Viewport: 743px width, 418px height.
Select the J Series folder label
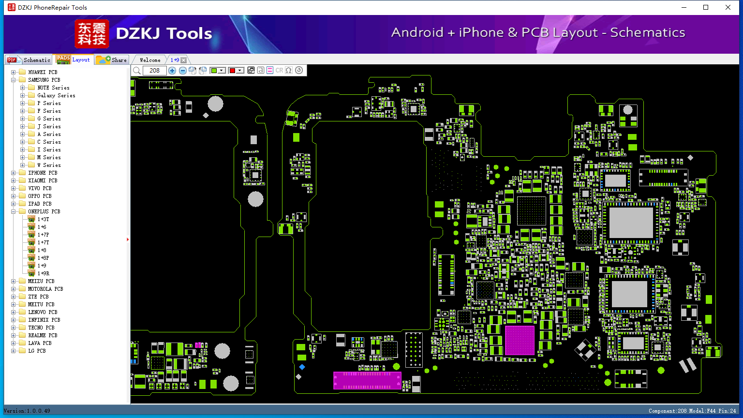tap(49, 126)
